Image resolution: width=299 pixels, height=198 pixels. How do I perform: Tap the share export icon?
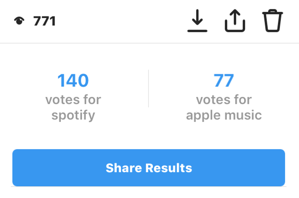point(235,21)
